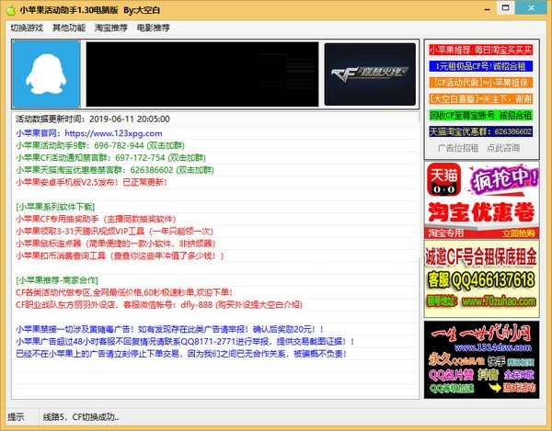The width and height of the screenshot is (552, 431).
Task: Open the 一生一世代刷网 banner
Action: 481,359
